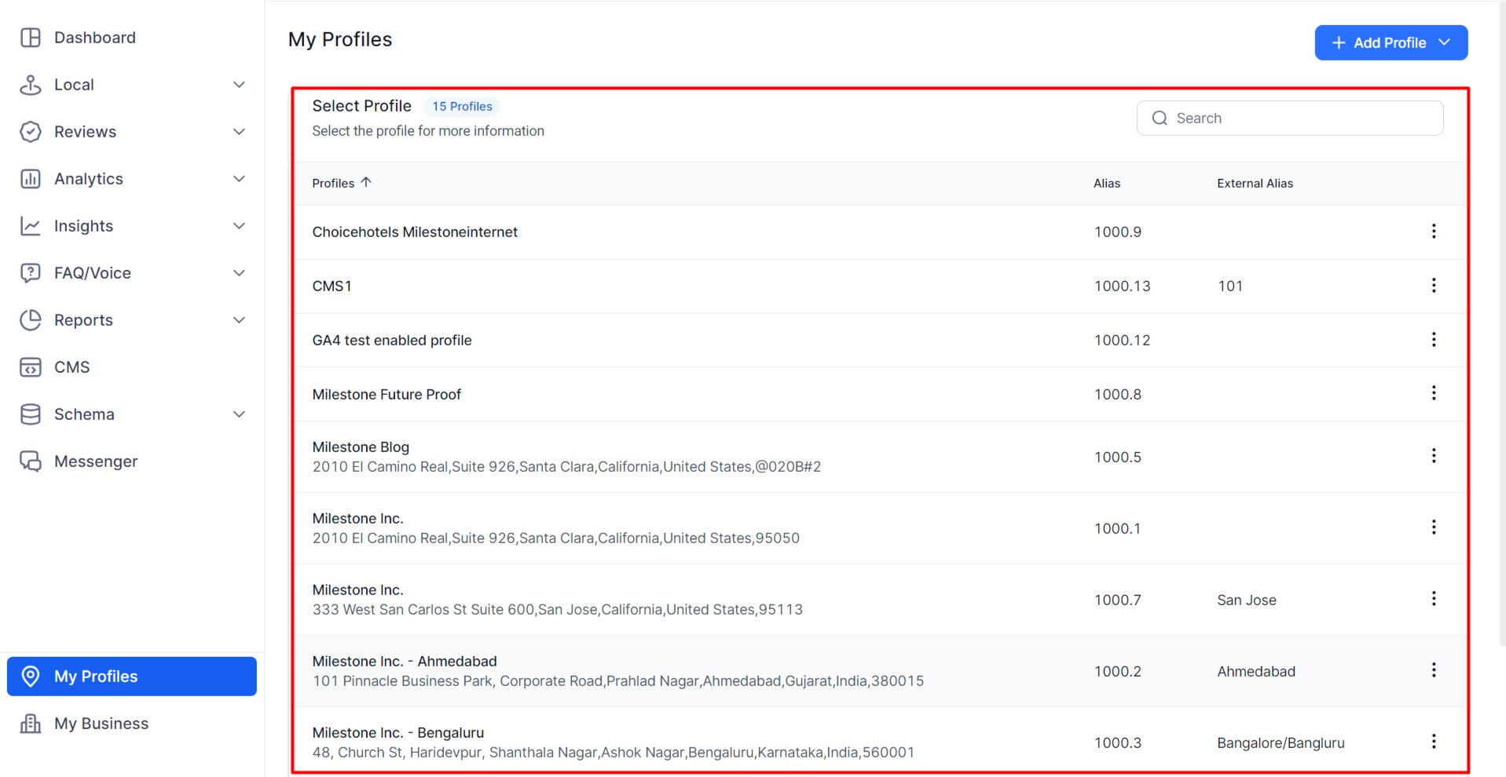The width and height of the screenshot is (1506, 777).
Task: Open options menu for Choicehotels Milestoneinternet
Action: pyautogui.click(x=1434, y=232)
